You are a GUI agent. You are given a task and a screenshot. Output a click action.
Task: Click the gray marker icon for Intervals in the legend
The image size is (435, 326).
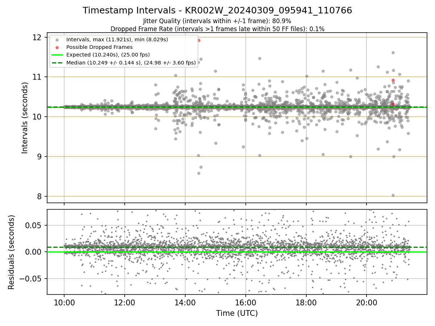tap(57, 40)
